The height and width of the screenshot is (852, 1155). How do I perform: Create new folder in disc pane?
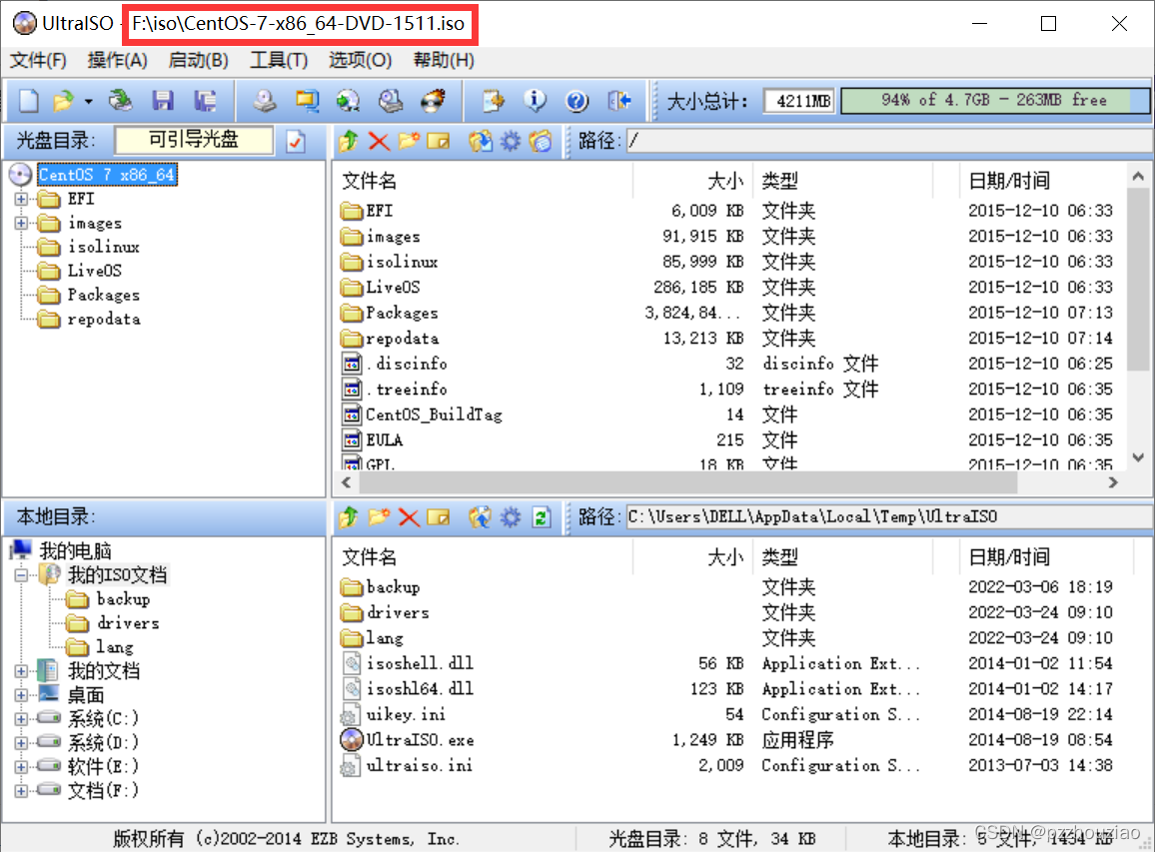[x=409, y=141]
